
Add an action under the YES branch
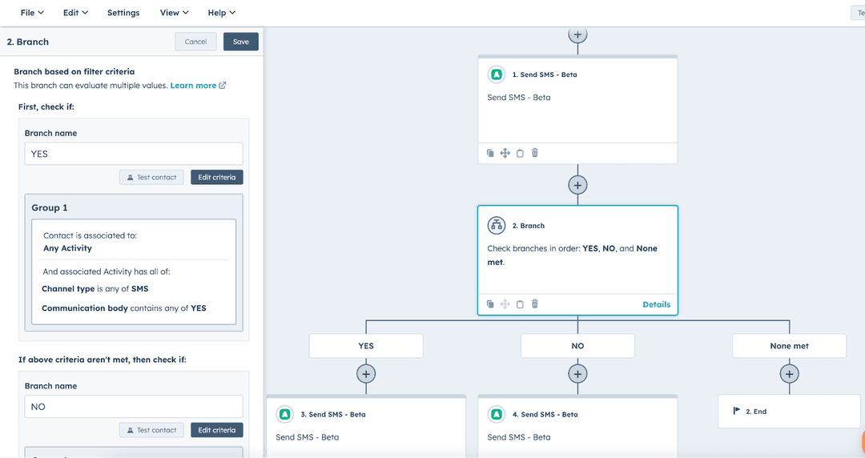coord(366,374)
